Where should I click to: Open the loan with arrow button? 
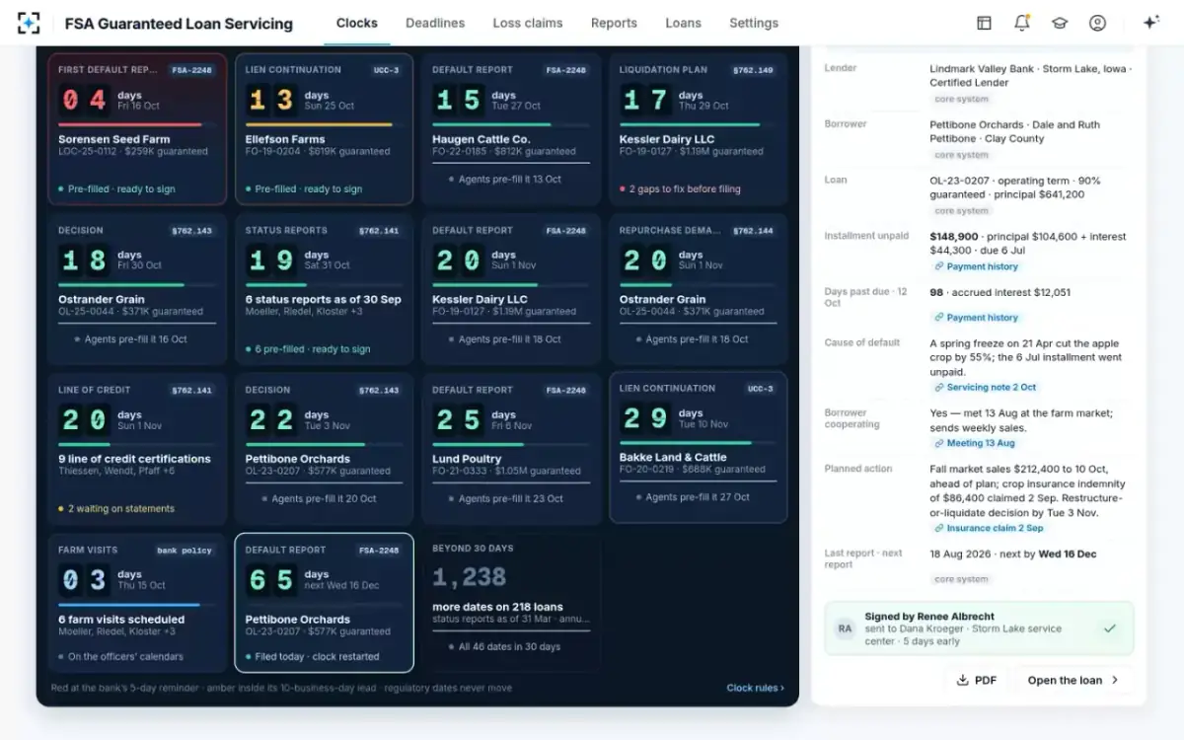click(x=1073, y=680)
